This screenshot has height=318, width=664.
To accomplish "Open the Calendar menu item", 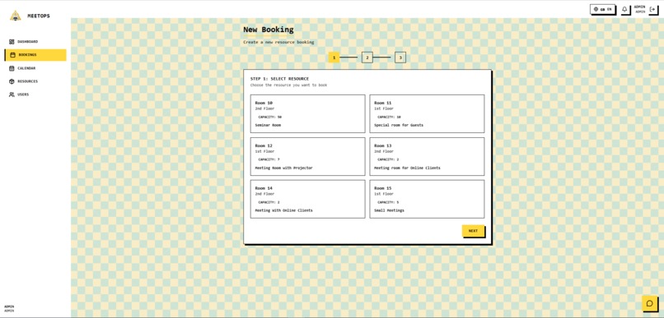I will pos(35,68).
